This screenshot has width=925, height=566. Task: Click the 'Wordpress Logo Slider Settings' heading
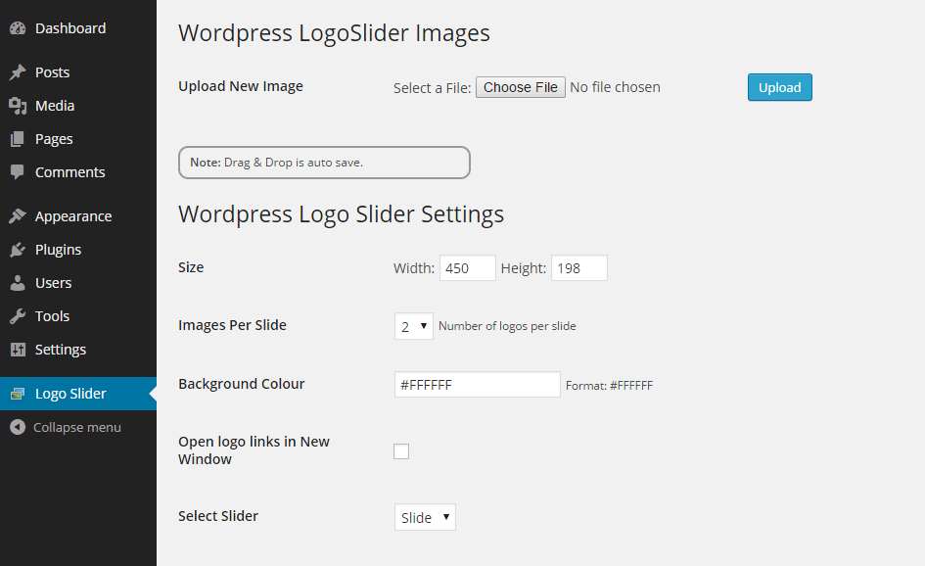click(x=341, y=214)
